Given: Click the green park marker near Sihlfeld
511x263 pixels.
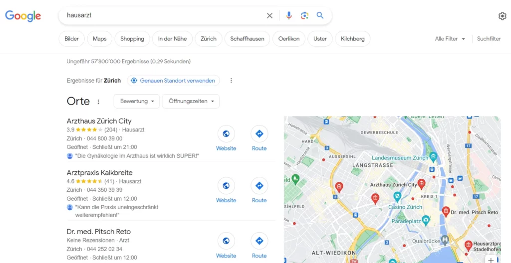Looking at the screenshot, I should pyautogui.click(x=295, y=178).
